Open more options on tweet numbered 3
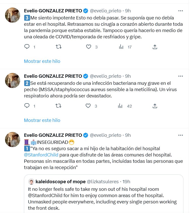 [x=180, y=11]
